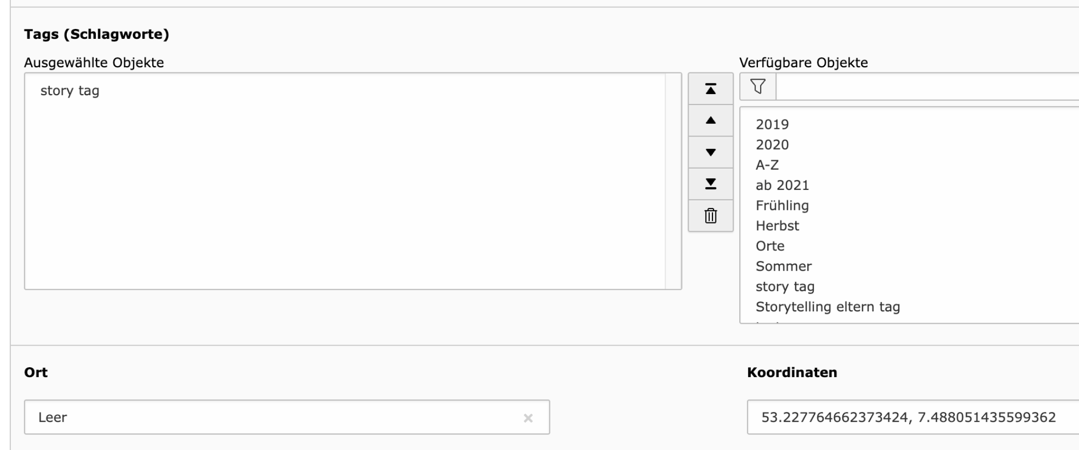Move selected tag to bottom
Image resolution: width=1079 pixels, height=450 pixels.
click(x=710, y=184)
